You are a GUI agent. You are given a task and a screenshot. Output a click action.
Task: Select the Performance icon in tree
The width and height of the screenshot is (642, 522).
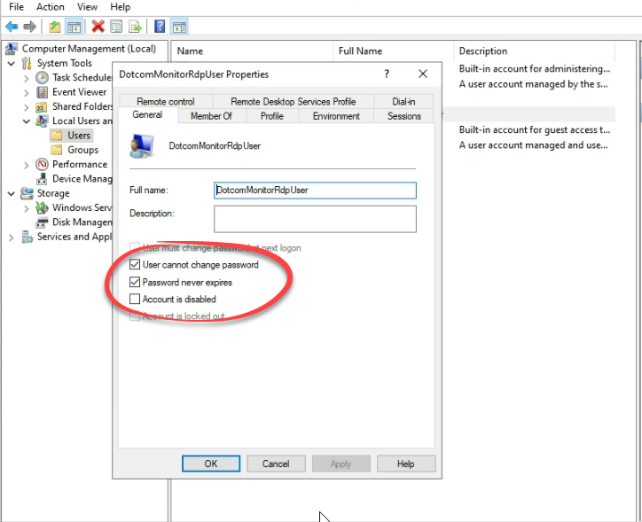click(x=43, y=164)
